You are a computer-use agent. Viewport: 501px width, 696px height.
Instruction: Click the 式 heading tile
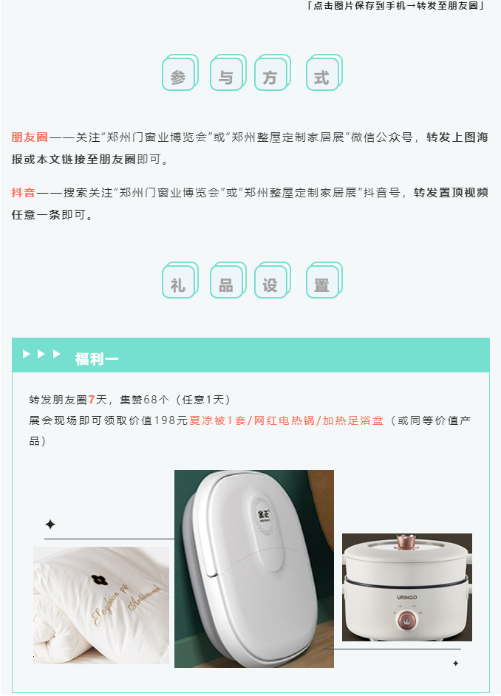coord(324,73)
